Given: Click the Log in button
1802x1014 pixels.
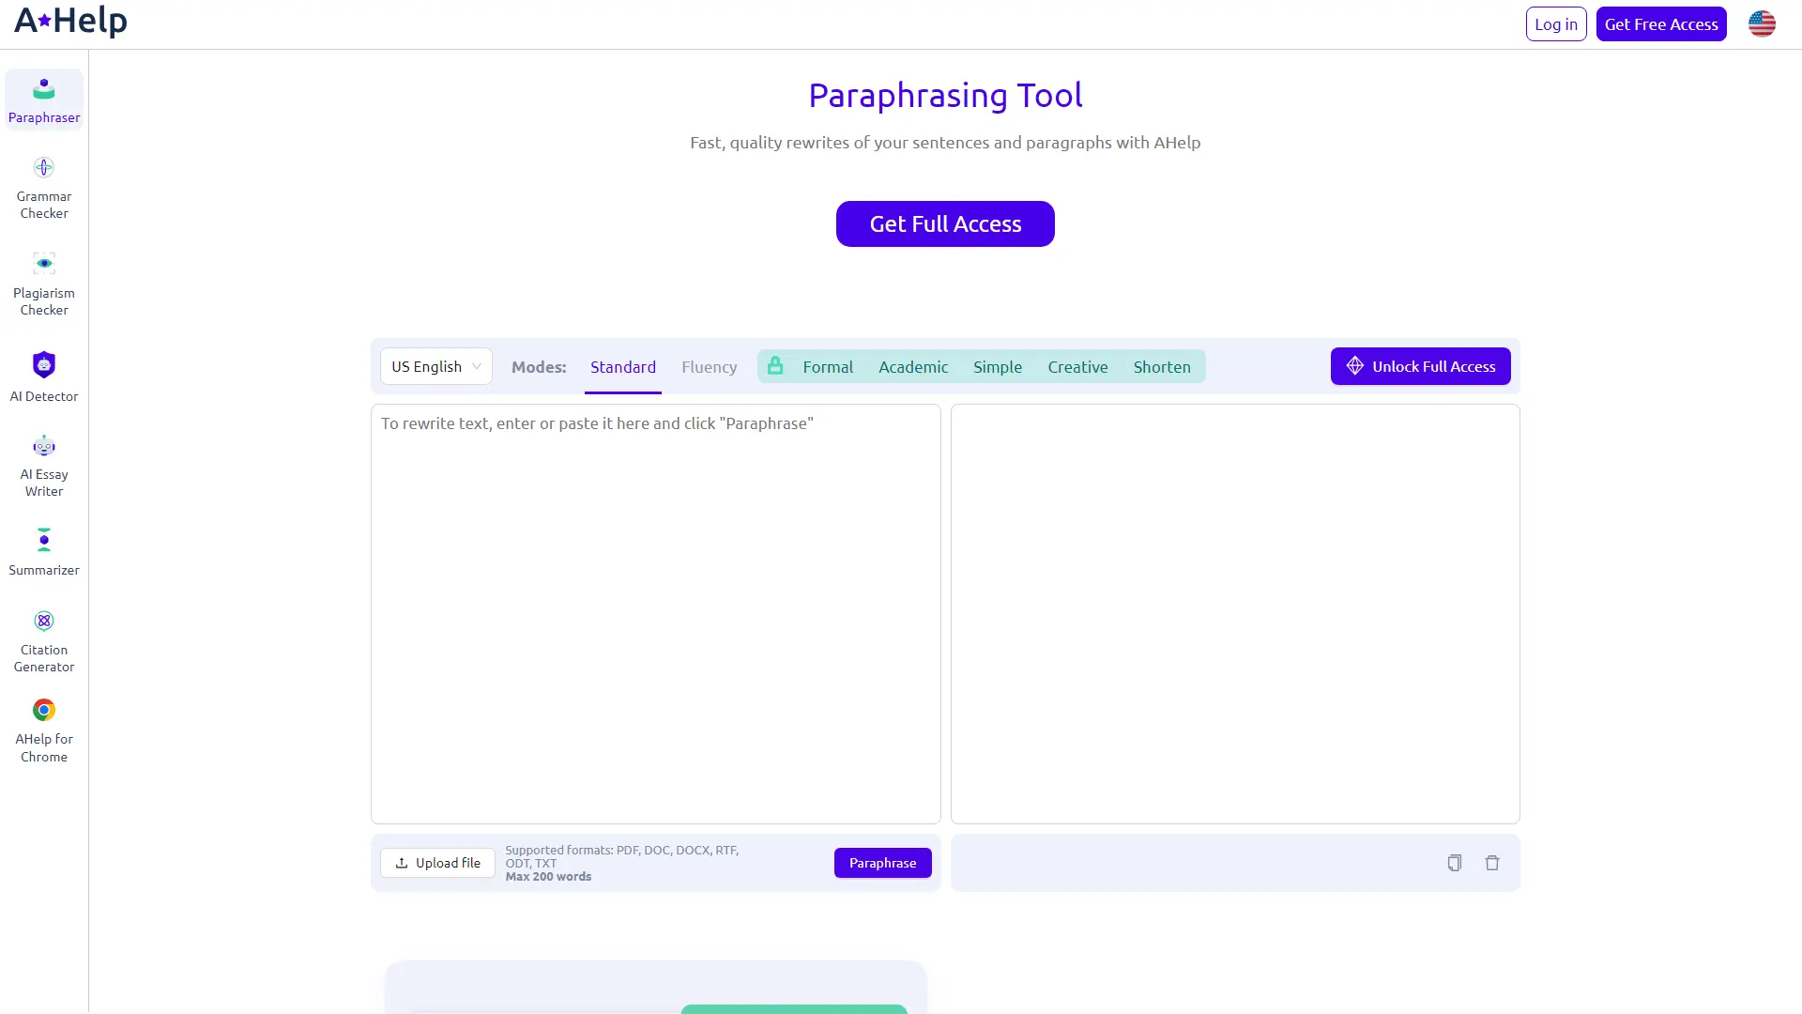Looking at the screenshot, I should [1555, 24].
